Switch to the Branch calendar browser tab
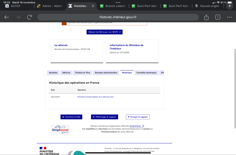The image size is (236, 155). click(114, 6)
